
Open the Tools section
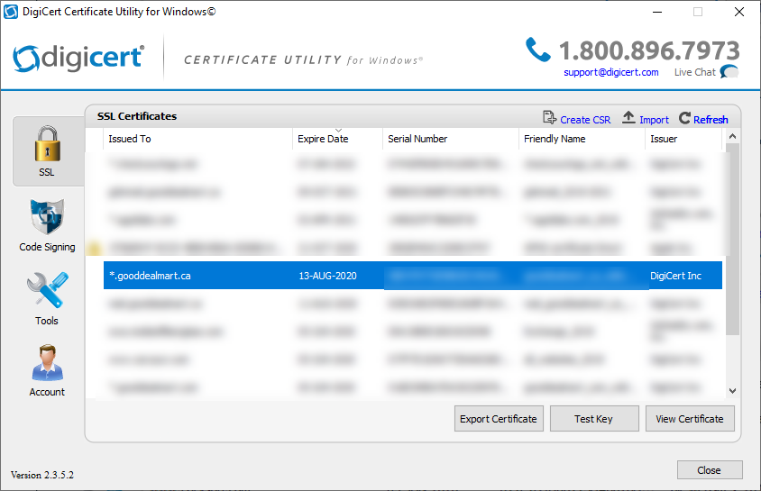[47, 298]
